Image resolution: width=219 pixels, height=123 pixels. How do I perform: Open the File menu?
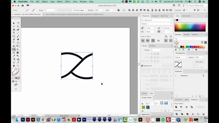pyautogui.click(x=32, y=1)
